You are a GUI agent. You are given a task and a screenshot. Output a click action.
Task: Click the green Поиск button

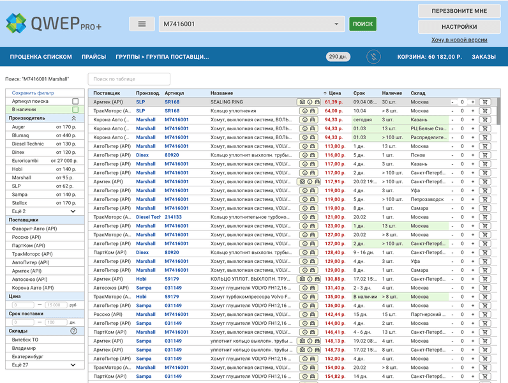[362, 24]
